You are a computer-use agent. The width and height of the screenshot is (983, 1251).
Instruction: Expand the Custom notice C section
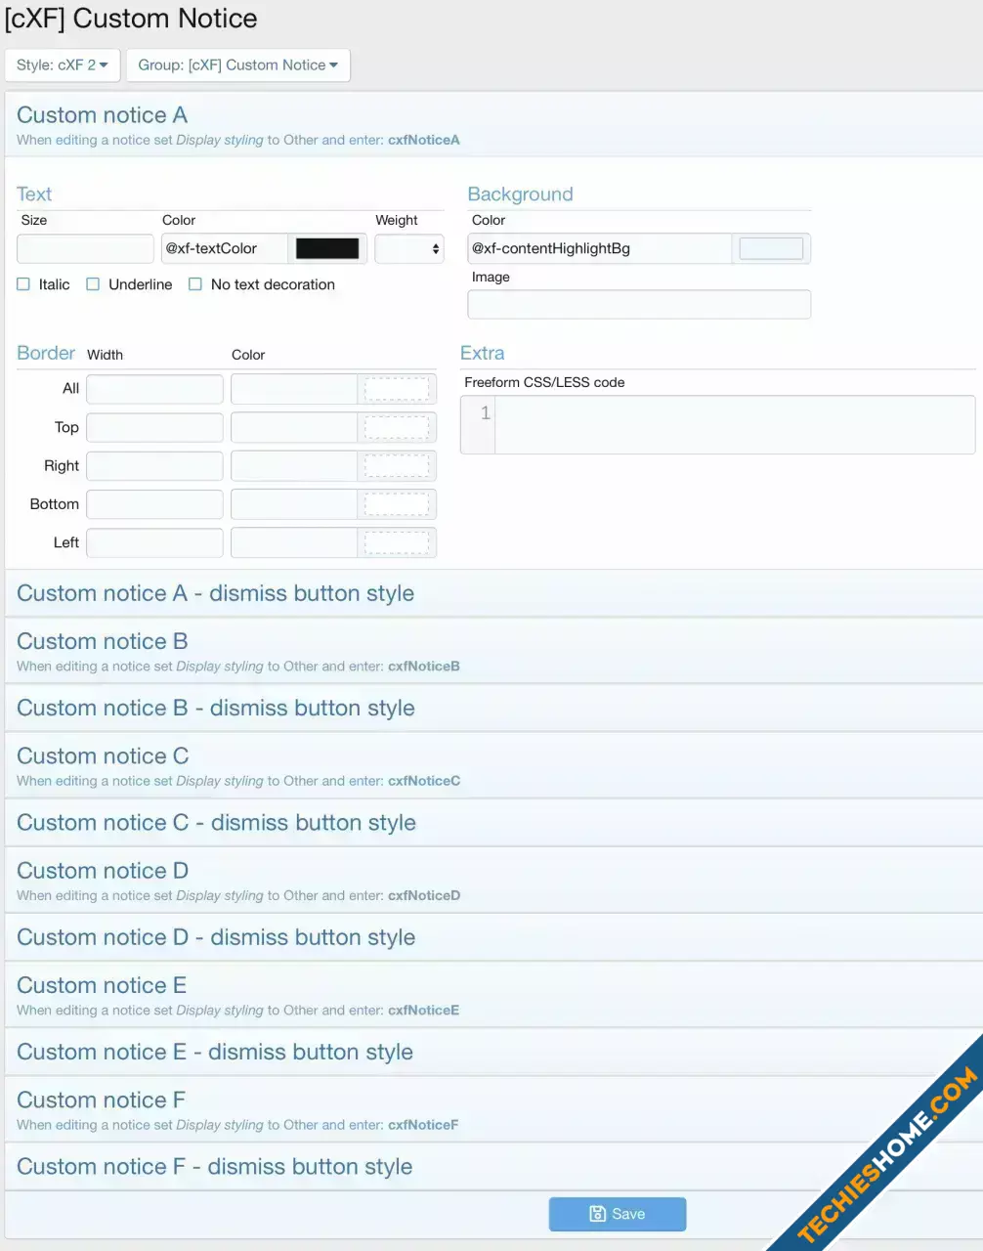[x=493, y=765]
